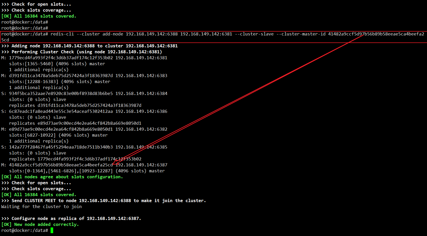The height and width of the screenshot is (236, 427).
Task: Click address 192.168.149.142:6384
Action: click(141, 93)
